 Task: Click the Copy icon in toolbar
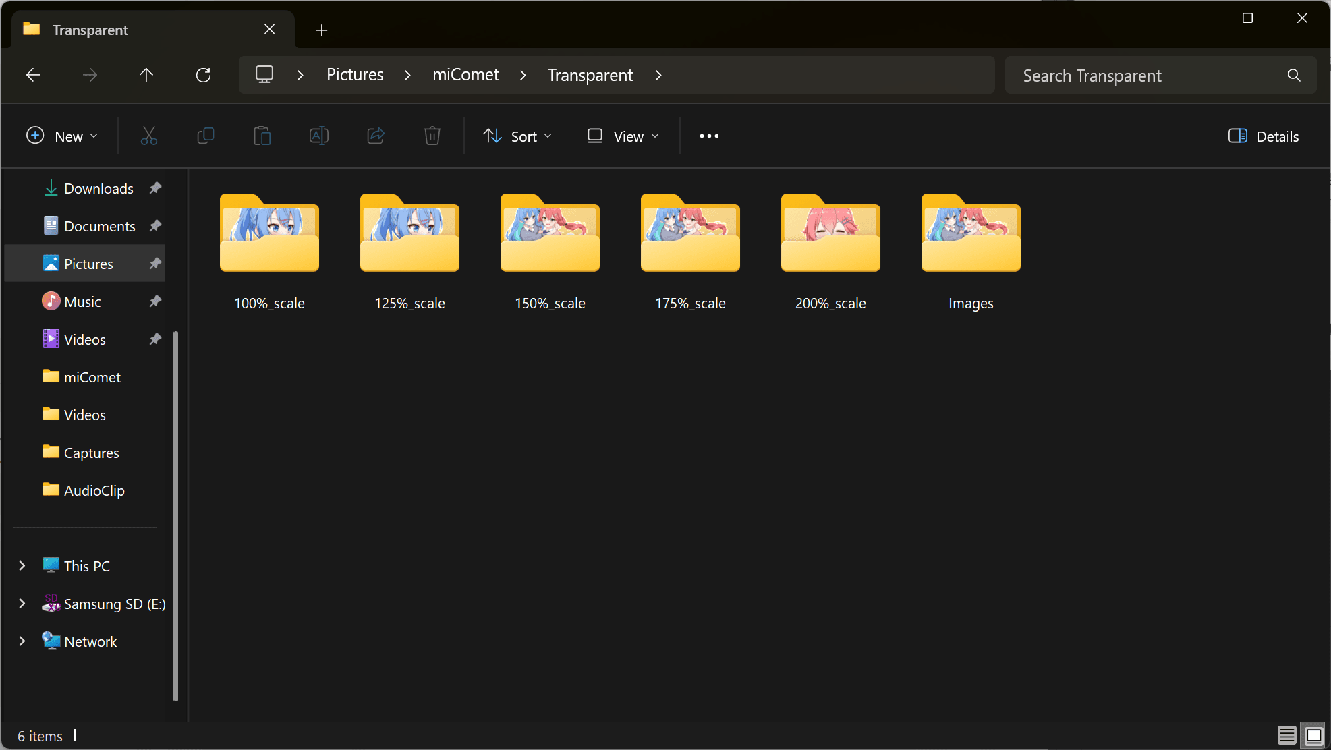(205, 136)
